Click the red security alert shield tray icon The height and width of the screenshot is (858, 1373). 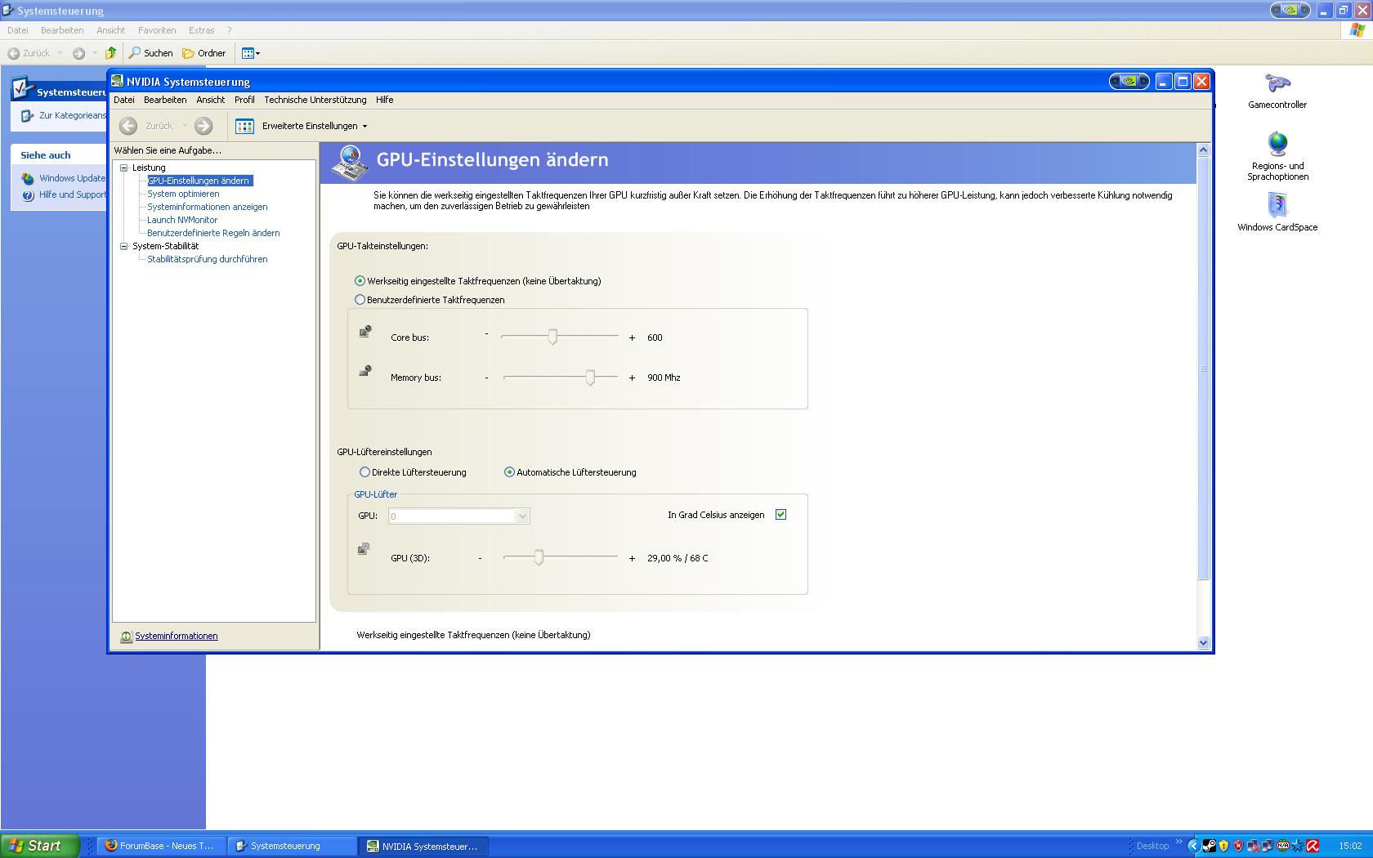(1238, 846)
